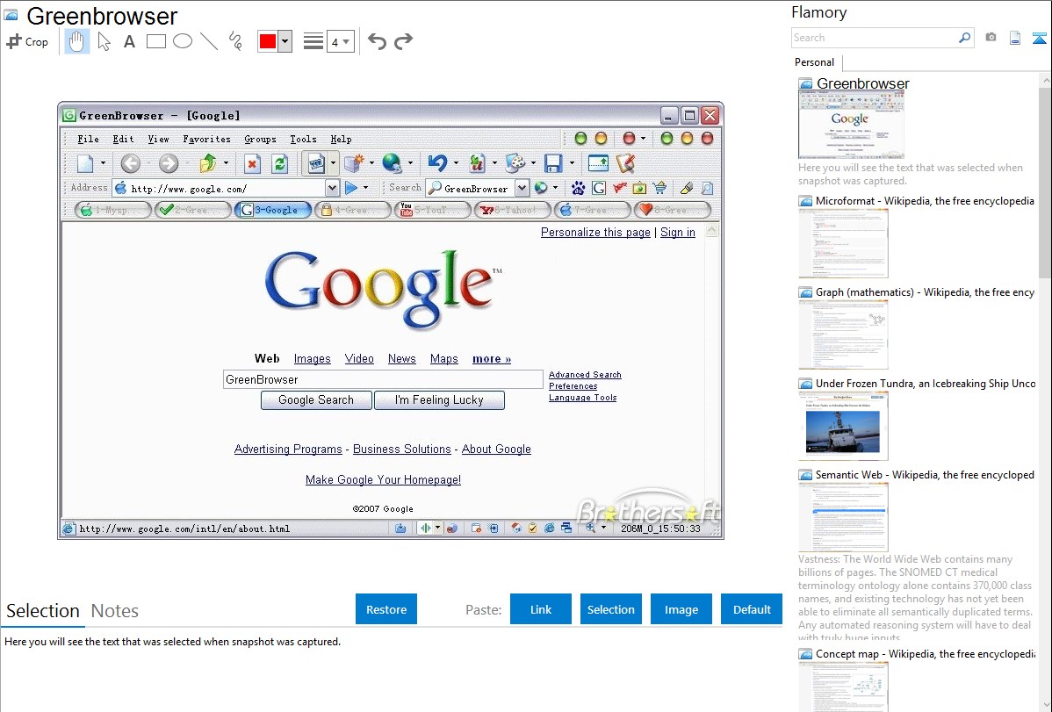Click the document page icon beside camera
The width and height of the screenshot is (1052, 712).
click(x=1015, y=38)
